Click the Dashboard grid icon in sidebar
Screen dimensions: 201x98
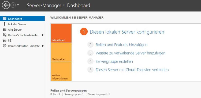[5, 19]
